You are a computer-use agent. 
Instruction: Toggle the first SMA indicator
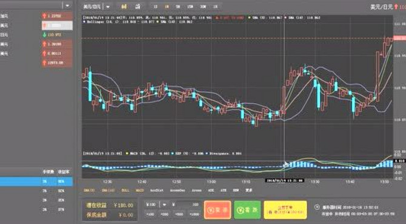(89, 190)
